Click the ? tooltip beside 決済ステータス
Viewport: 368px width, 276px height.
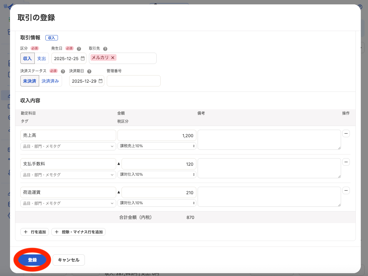63,71
